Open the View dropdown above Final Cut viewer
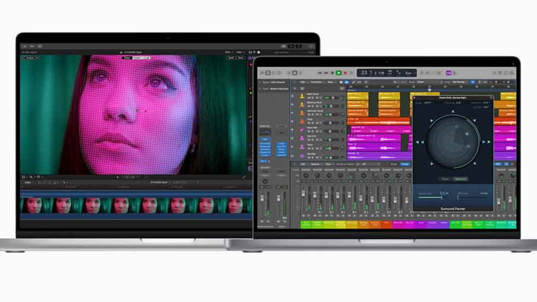 (240, 52)
